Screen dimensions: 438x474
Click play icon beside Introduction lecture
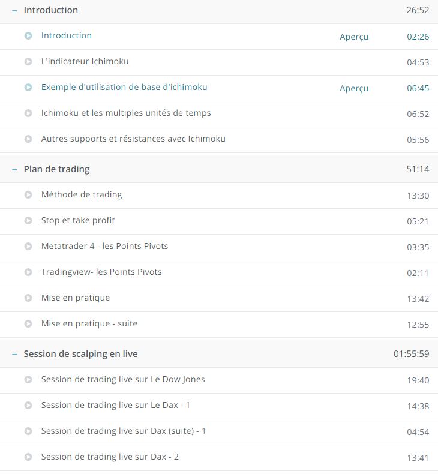[28, 36]
